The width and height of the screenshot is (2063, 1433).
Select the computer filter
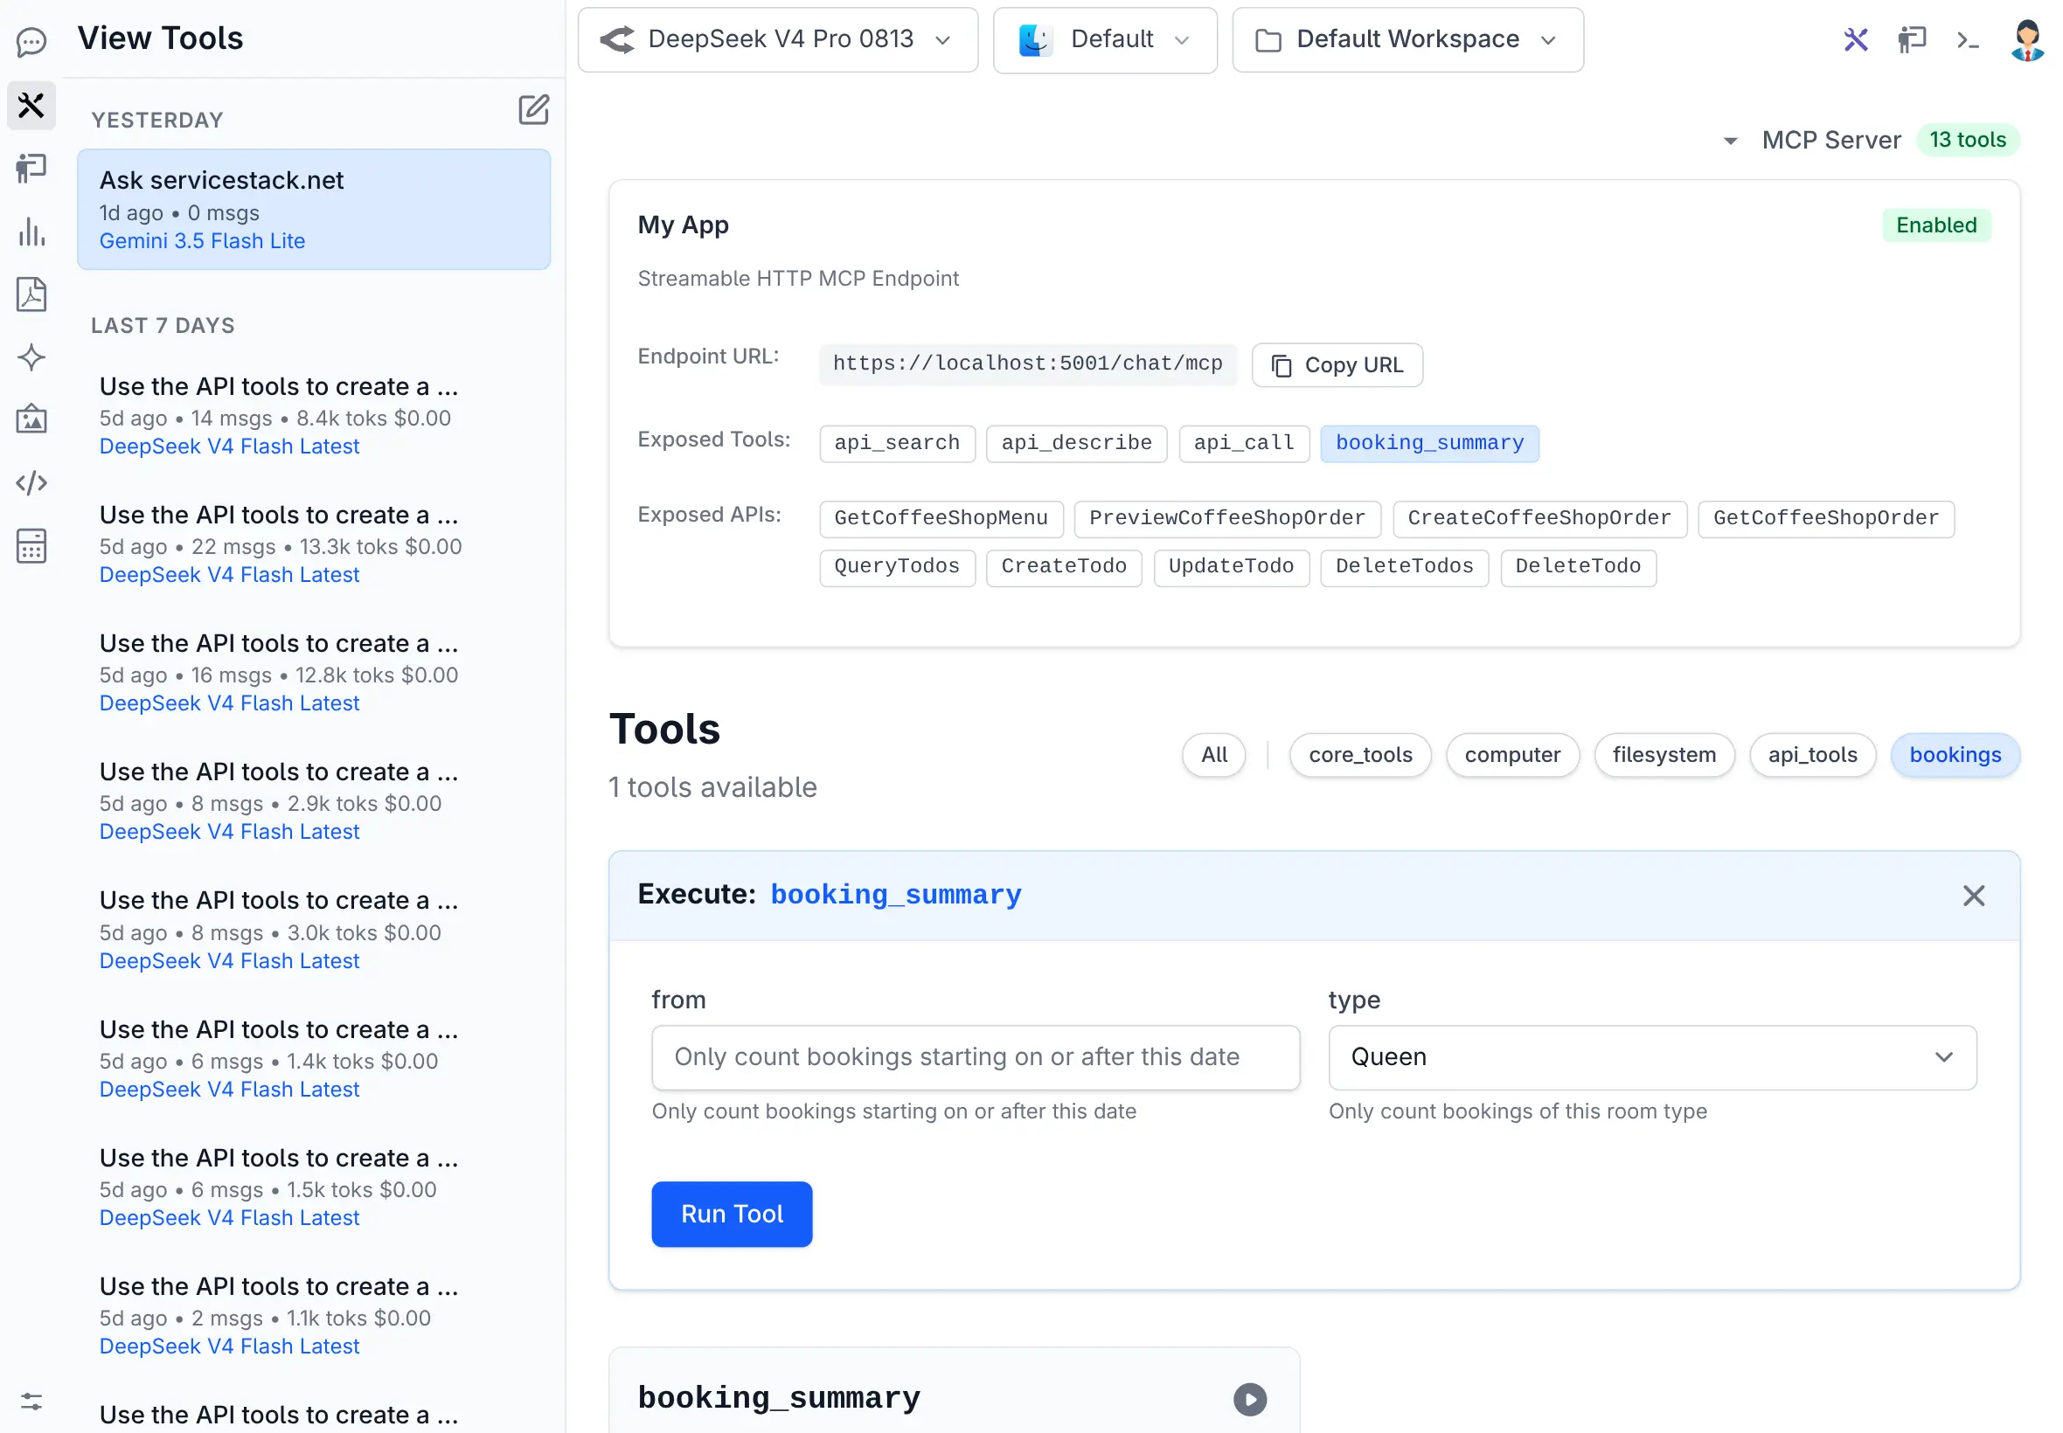pyautogui.click(x=1511, y=755)
